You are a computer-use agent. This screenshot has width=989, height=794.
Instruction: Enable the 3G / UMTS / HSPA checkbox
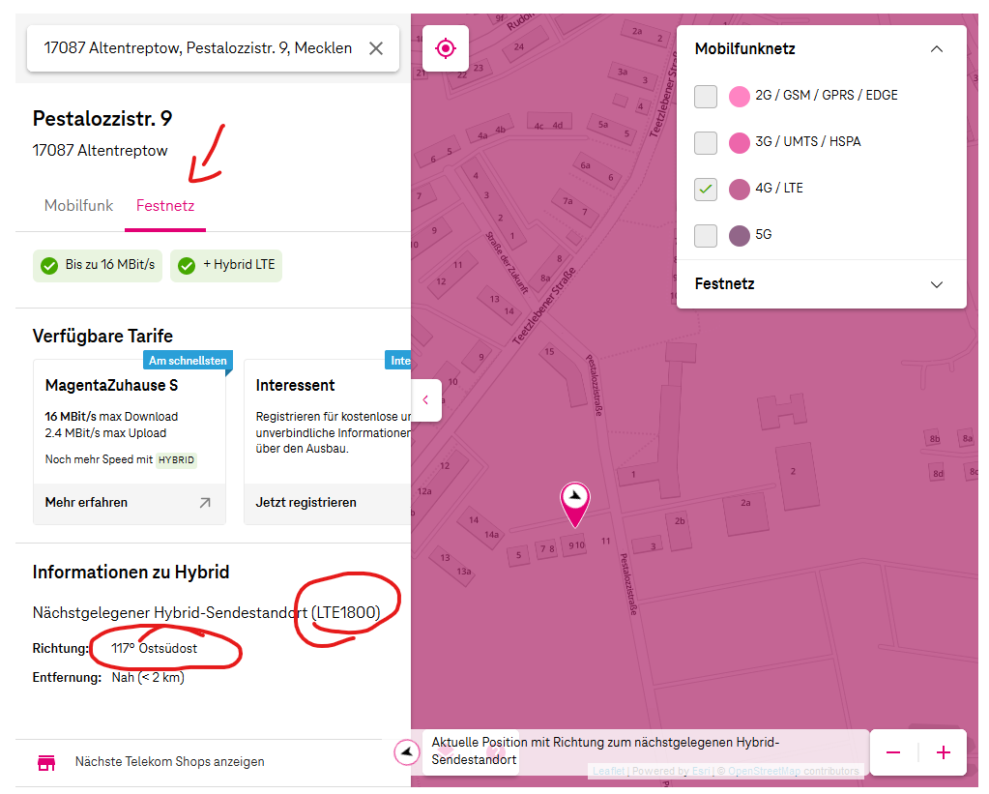point(705,142)
